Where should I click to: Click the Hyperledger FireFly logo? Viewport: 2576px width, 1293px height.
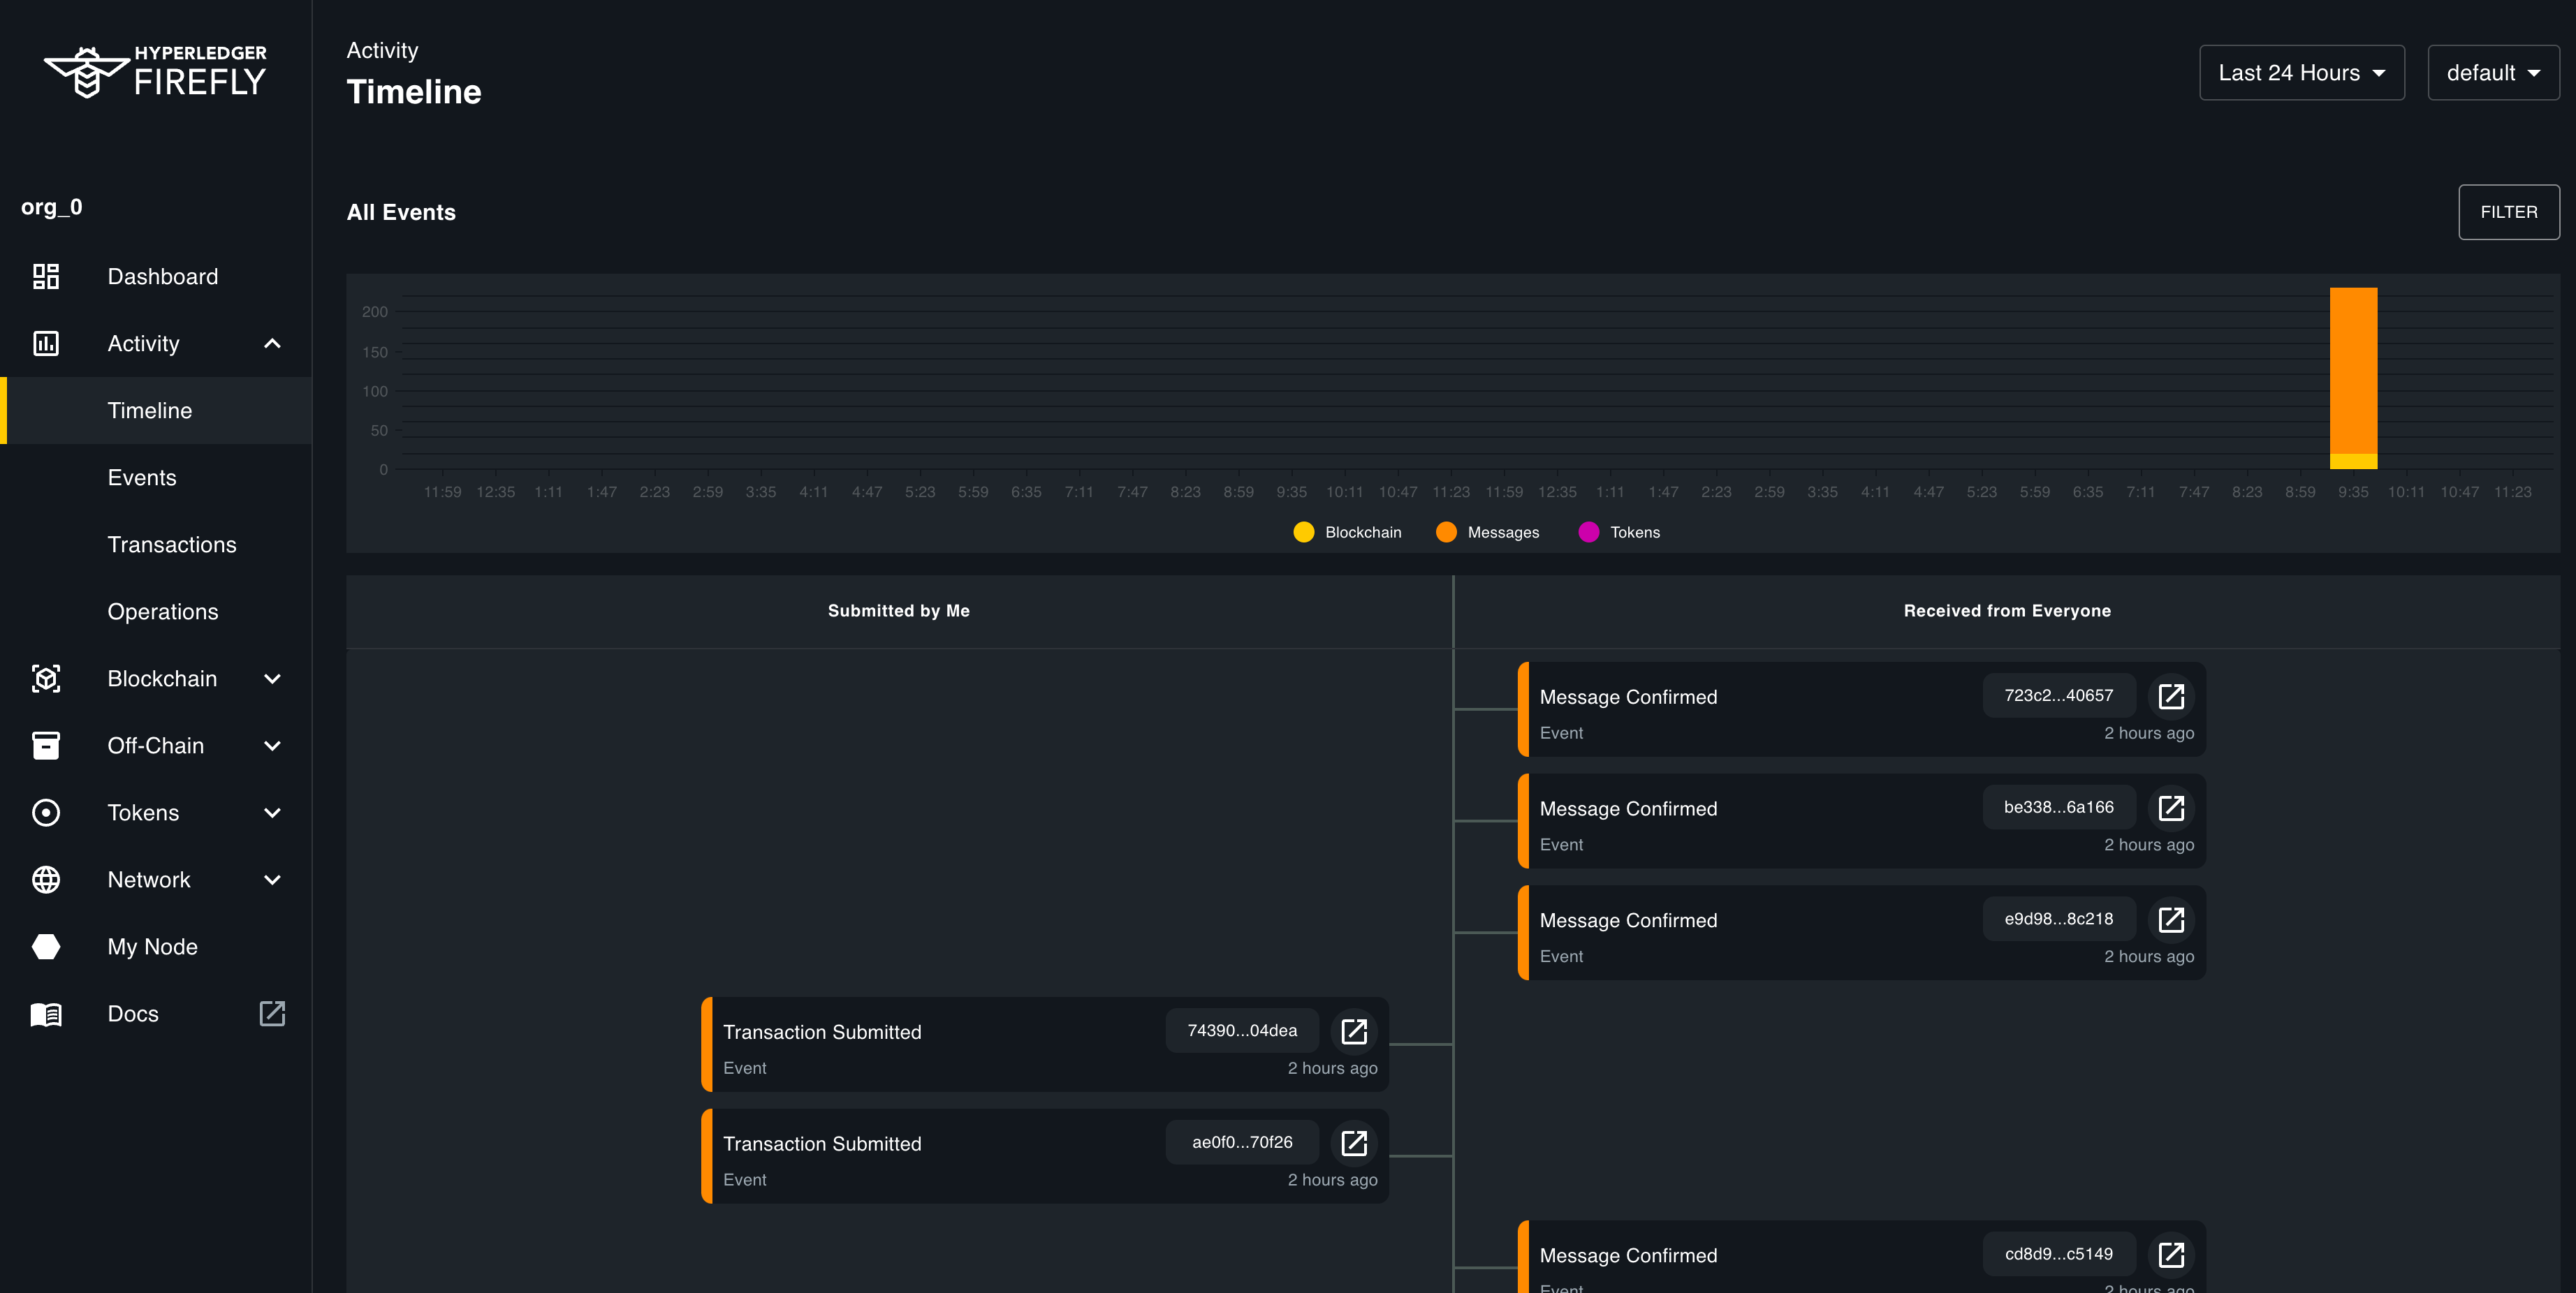(x=155, y=71)
